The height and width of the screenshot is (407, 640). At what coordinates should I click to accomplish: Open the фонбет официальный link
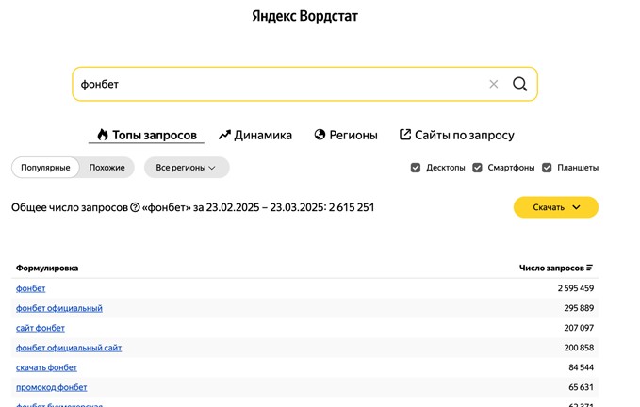[59, 308]
